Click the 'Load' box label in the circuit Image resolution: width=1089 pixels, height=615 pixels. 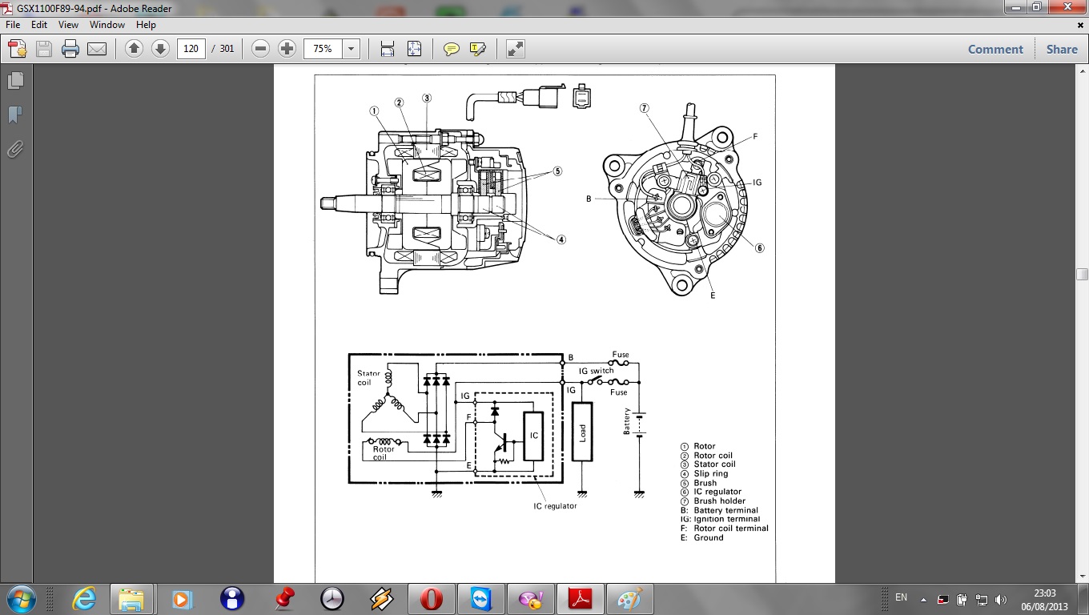582,433
